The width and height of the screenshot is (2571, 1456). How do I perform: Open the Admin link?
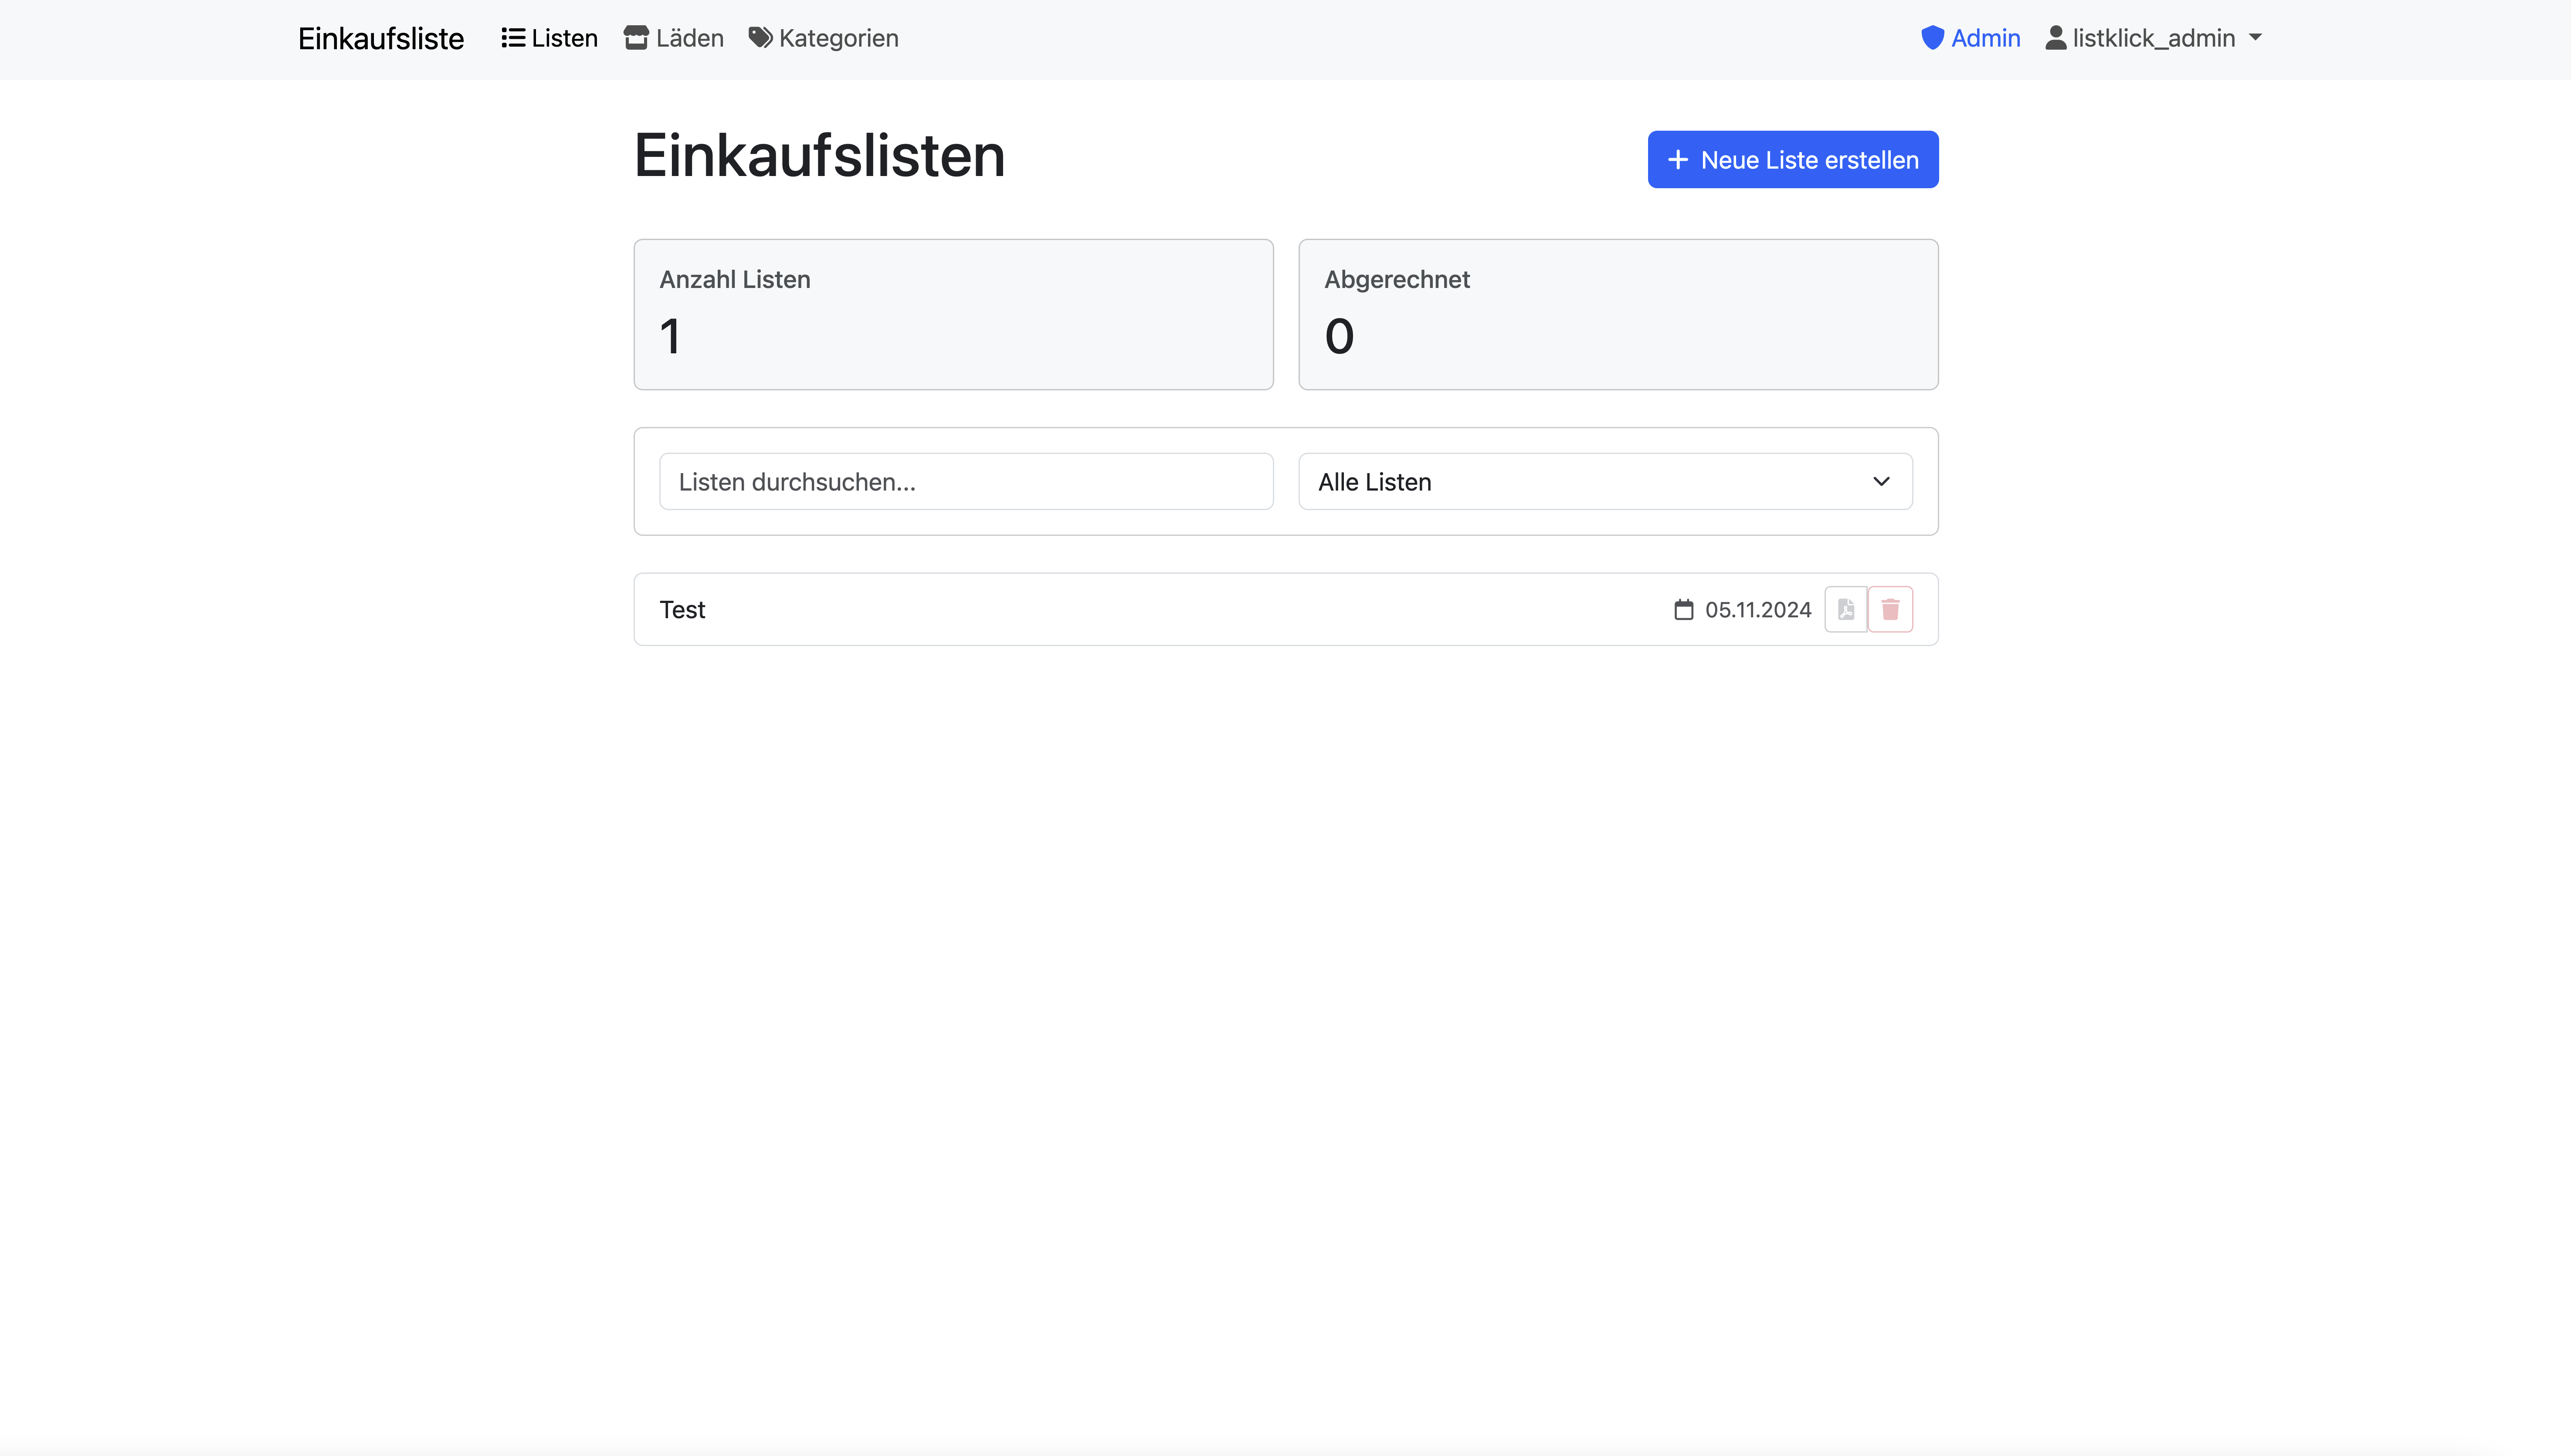[x=1970, y=38]
